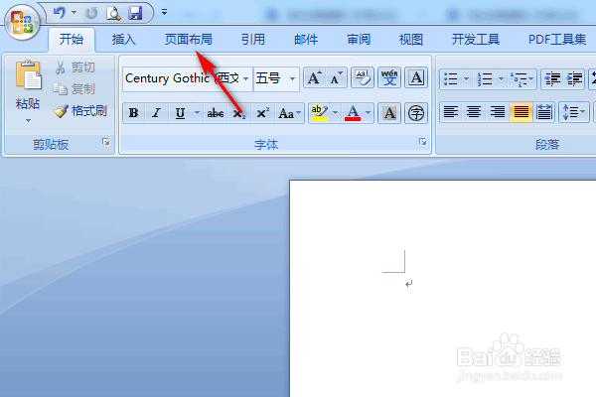The image size is (596, 397).
Task: Save the document with floppy icon
Action: [135, 13]
